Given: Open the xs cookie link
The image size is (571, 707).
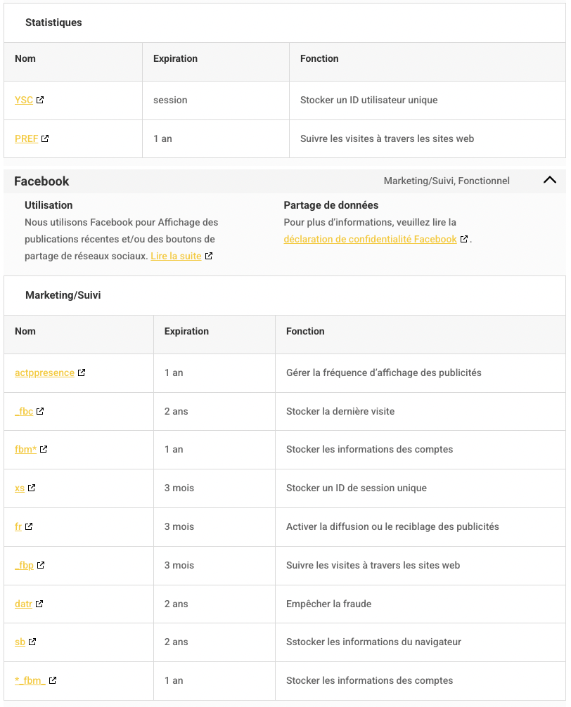Looking at the screenshot, I should (x=20, y=488).
